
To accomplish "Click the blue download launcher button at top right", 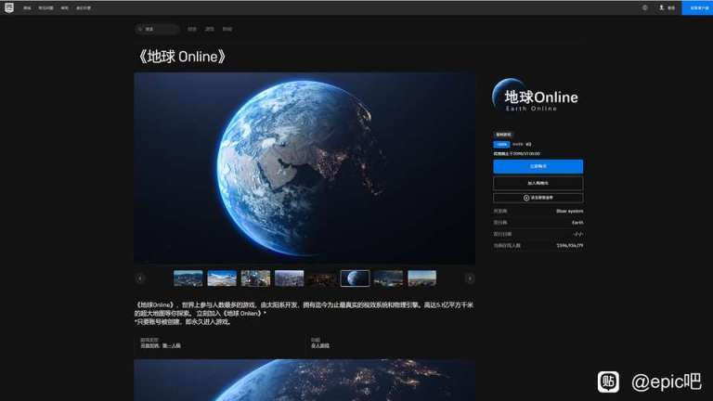I will tap(697, 7).
